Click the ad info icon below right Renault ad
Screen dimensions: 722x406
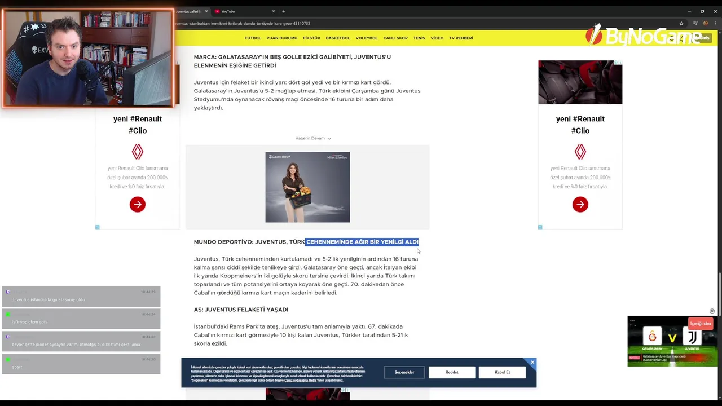pyautogui.click(x=540, y=227)
